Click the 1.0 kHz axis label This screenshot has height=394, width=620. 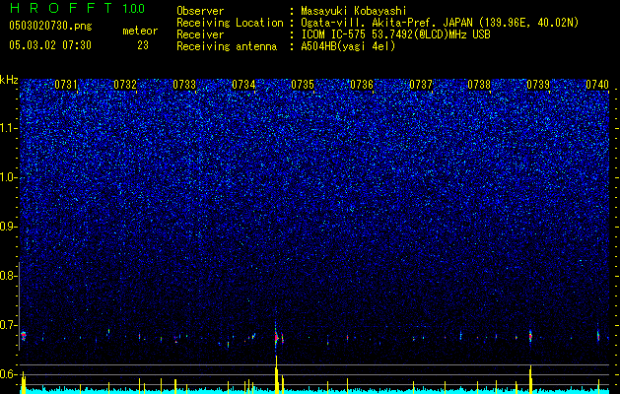click(9, 177)
